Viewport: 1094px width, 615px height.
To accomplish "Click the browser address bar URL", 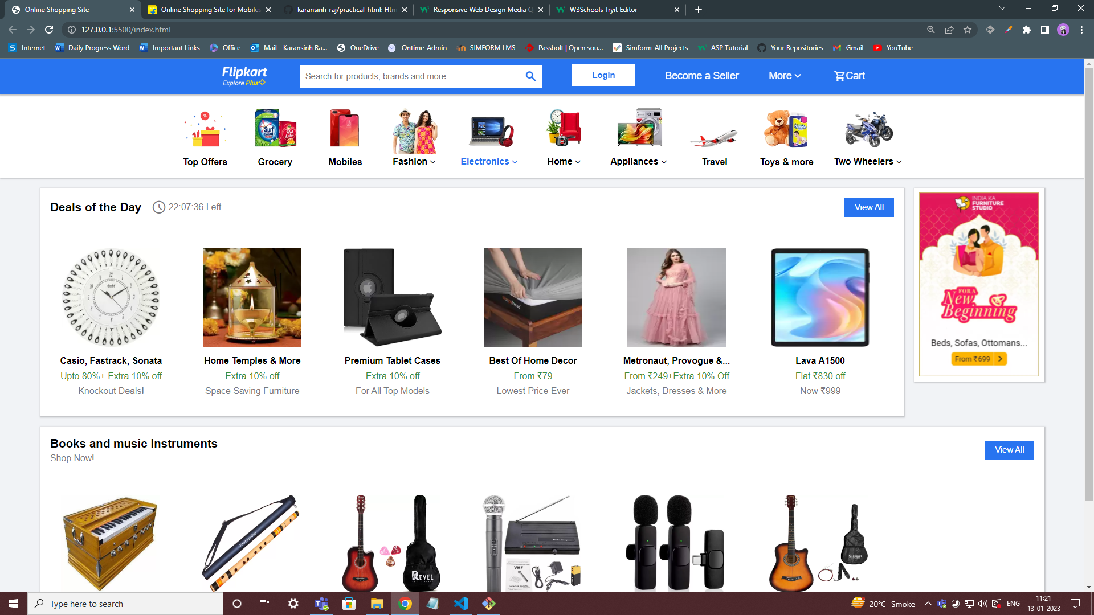I will click(126, 30).
